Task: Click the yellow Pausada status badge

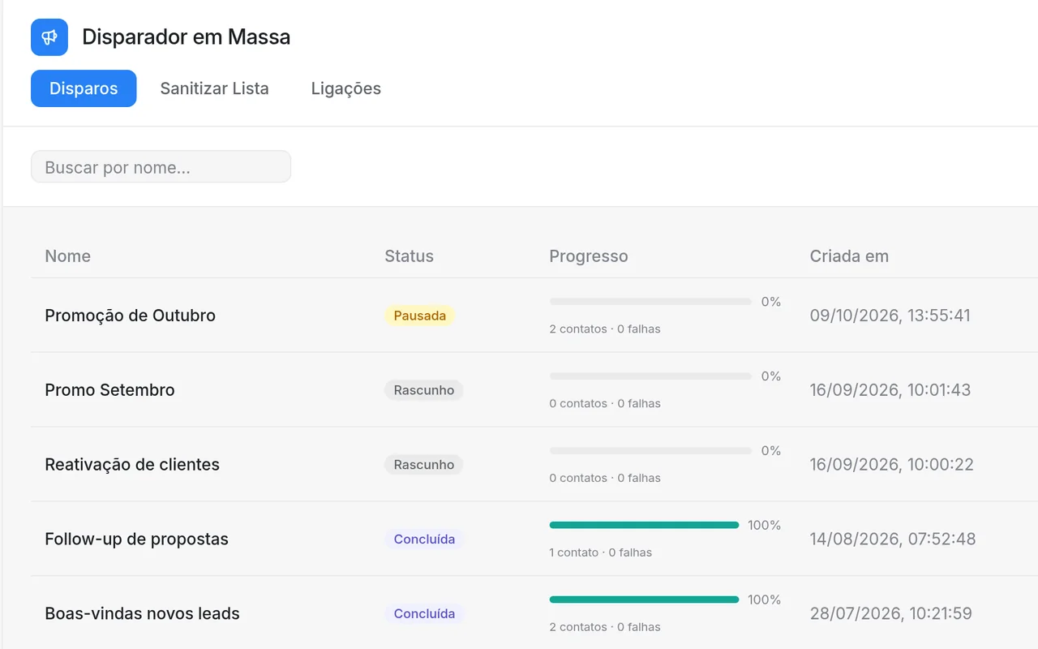Action: (419, 316)
